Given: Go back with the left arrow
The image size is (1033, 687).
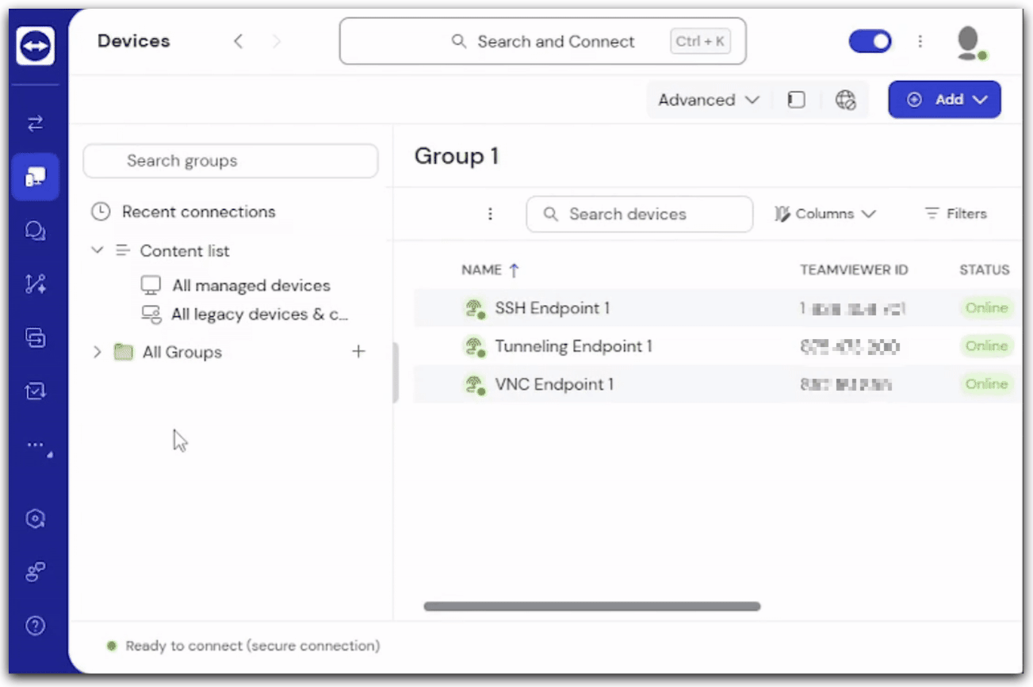Looking at the screenshot, I should tap(238, 41).
